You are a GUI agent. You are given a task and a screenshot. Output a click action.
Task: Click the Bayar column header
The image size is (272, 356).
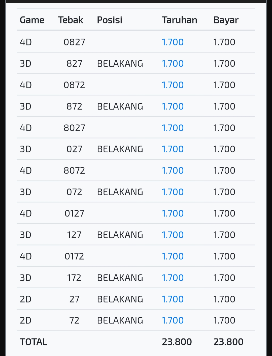coord(226,20)
